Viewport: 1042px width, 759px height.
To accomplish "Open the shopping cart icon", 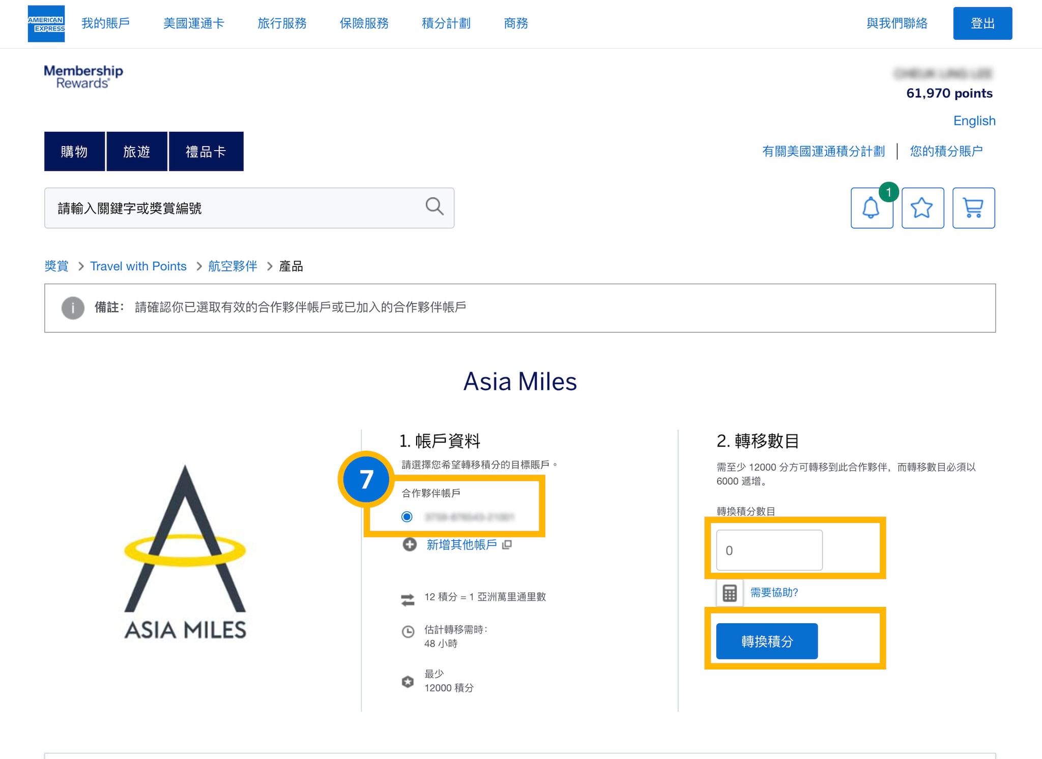I will [x=973, y=208].
